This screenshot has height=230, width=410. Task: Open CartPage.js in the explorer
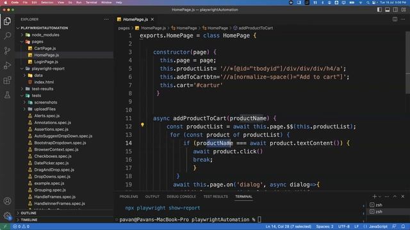45,49
